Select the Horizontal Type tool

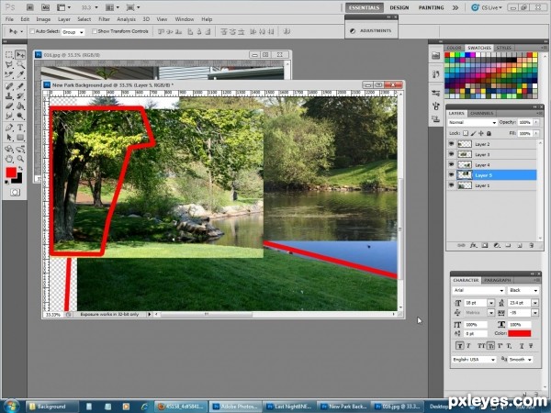pyautogui.click(x=20, y=128)
